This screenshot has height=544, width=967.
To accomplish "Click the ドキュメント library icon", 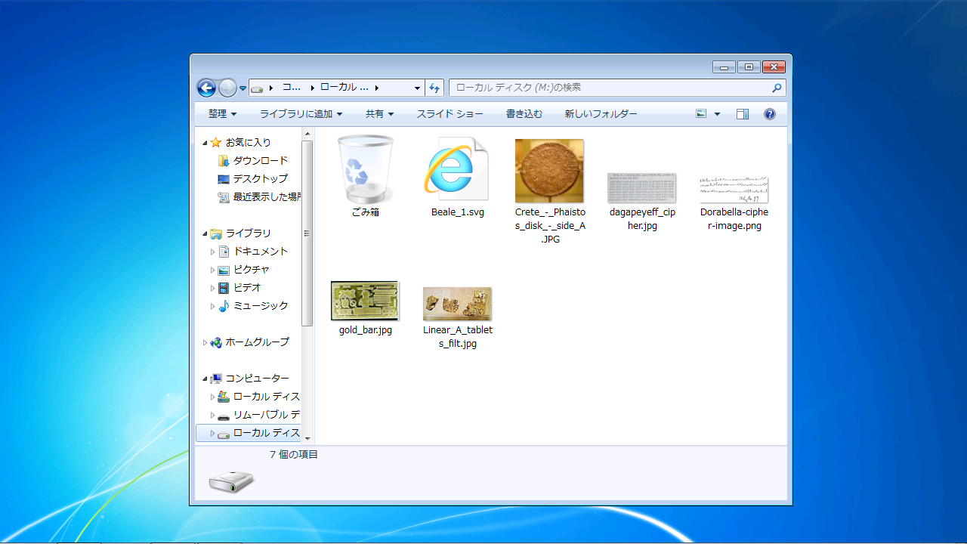I will 224,251.
